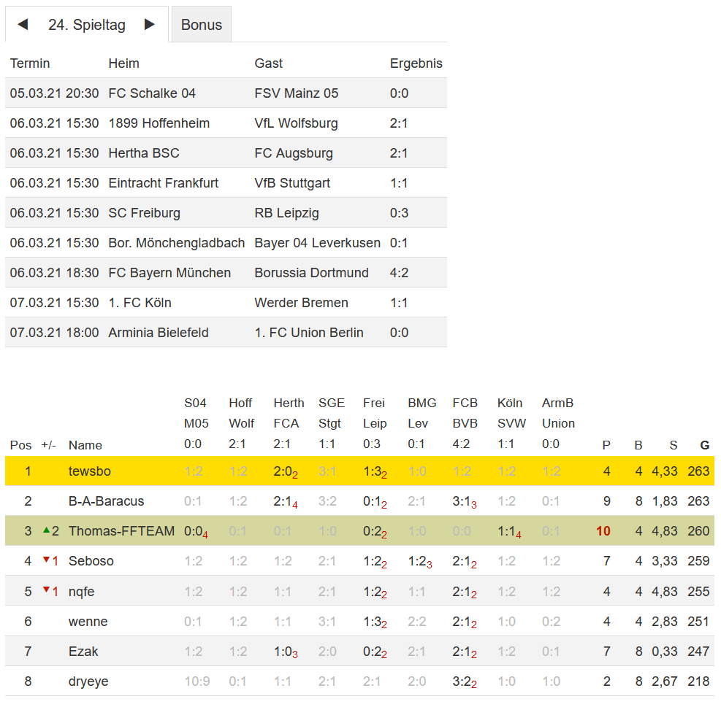Open Ezak player profile
This screenshot has width=721, height=707.
pos(83,652)
